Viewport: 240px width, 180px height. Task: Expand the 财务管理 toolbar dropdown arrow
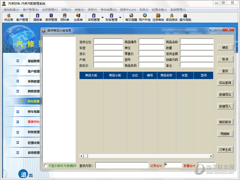pos(120,18)
